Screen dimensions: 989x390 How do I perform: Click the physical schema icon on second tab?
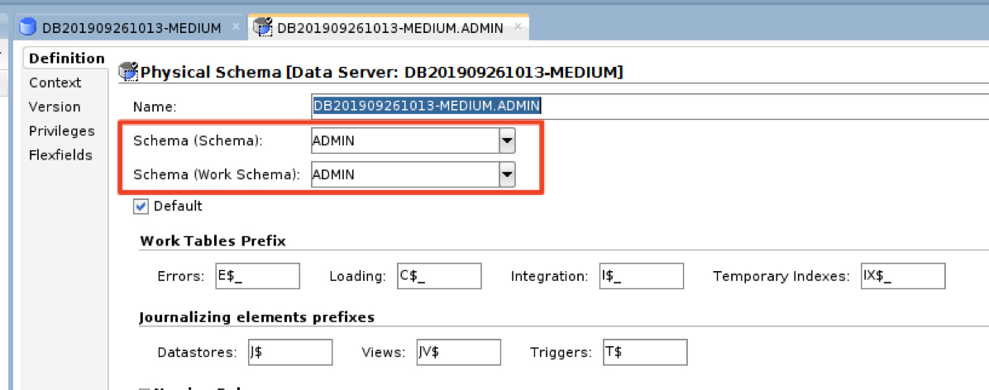[262, 27]
